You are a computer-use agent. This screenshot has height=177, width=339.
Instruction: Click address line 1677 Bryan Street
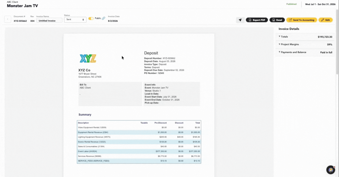(x=87, y=74)
